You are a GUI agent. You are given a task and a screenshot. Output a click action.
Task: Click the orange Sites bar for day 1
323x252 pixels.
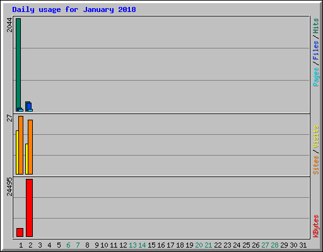coord(21,145)
